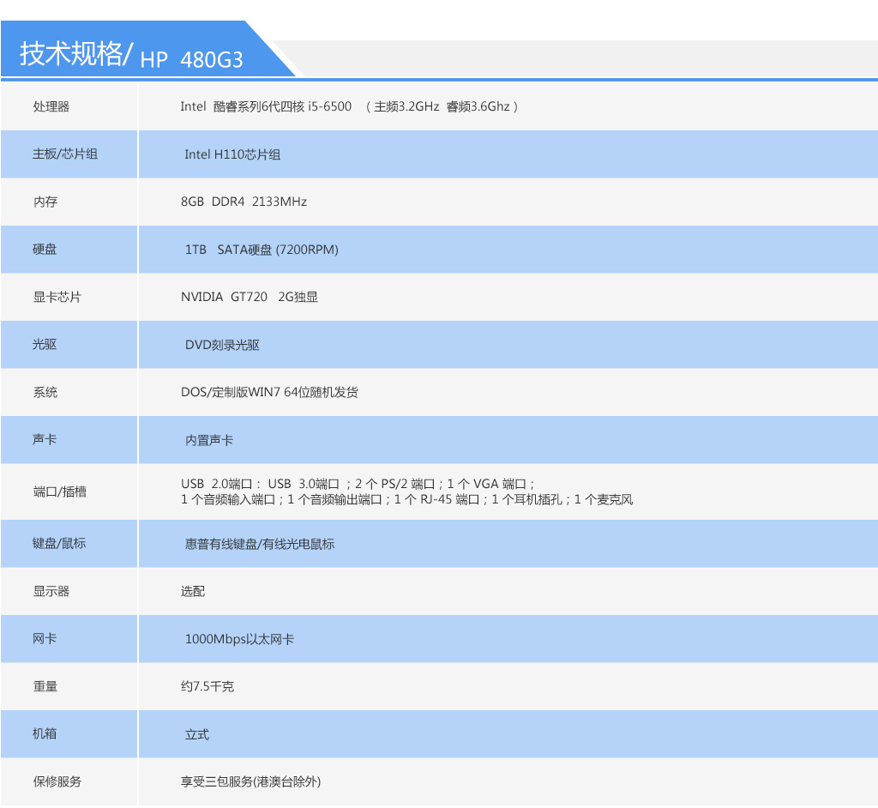The image size is (878, 808).
Task: Select the 保修服务 label
Action: coord(57,781)
